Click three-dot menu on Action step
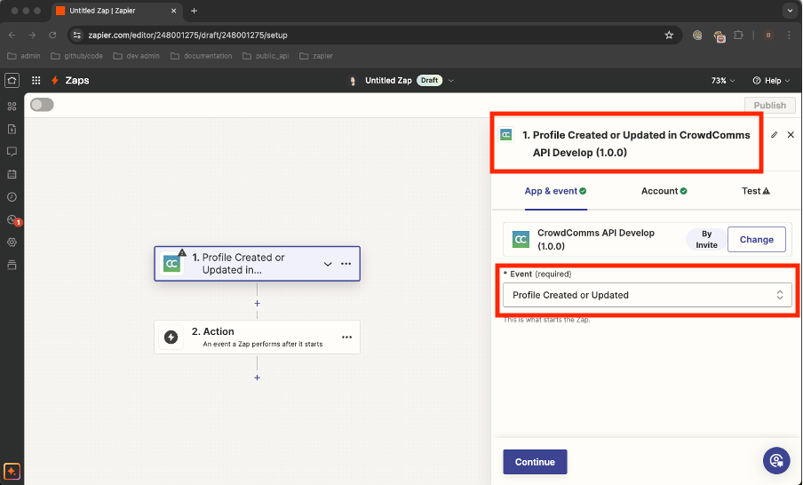Image resolution: width=803 pixels, height=485 pixels. [x=346, y=338]
